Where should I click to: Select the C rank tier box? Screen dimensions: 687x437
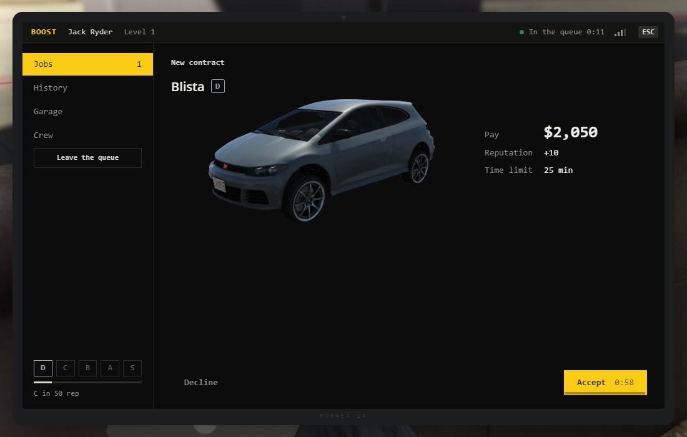(66, 368)
